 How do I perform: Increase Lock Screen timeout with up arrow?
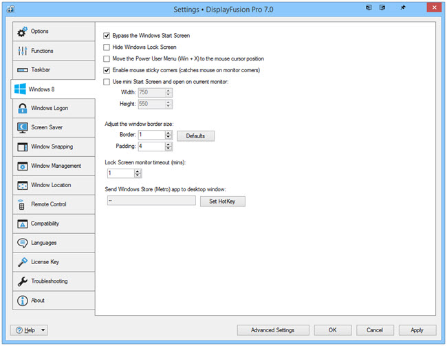(138, 171)
